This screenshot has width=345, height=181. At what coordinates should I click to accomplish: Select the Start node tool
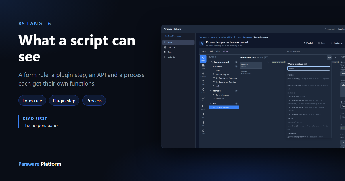(203, 83)
